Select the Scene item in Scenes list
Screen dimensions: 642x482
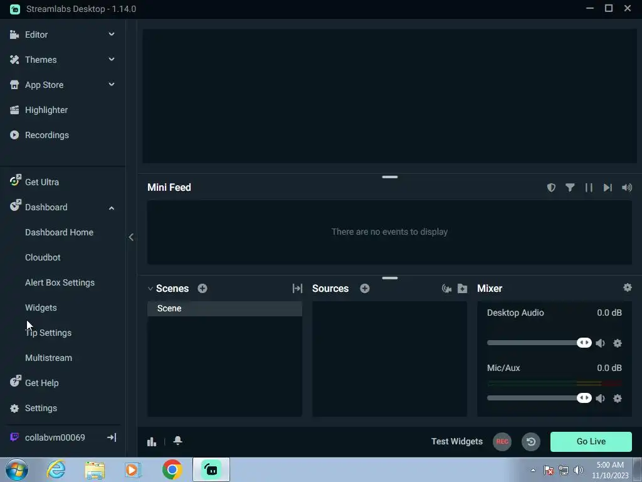coord(225,308)
